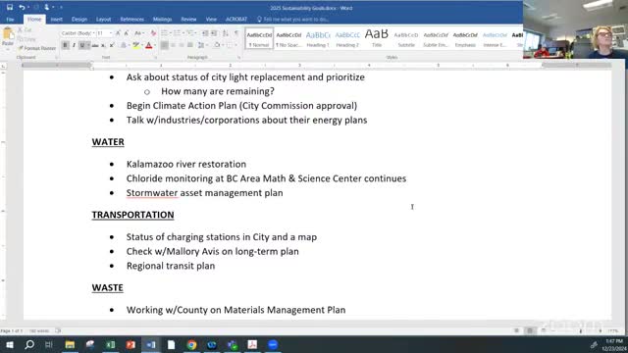The image size is (628, 353).
Task: Open Windows search magnifier
Action: pyautogui.click(x=29, y=344)
